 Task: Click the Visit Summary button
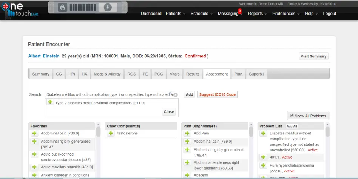(x=313, y=56)
